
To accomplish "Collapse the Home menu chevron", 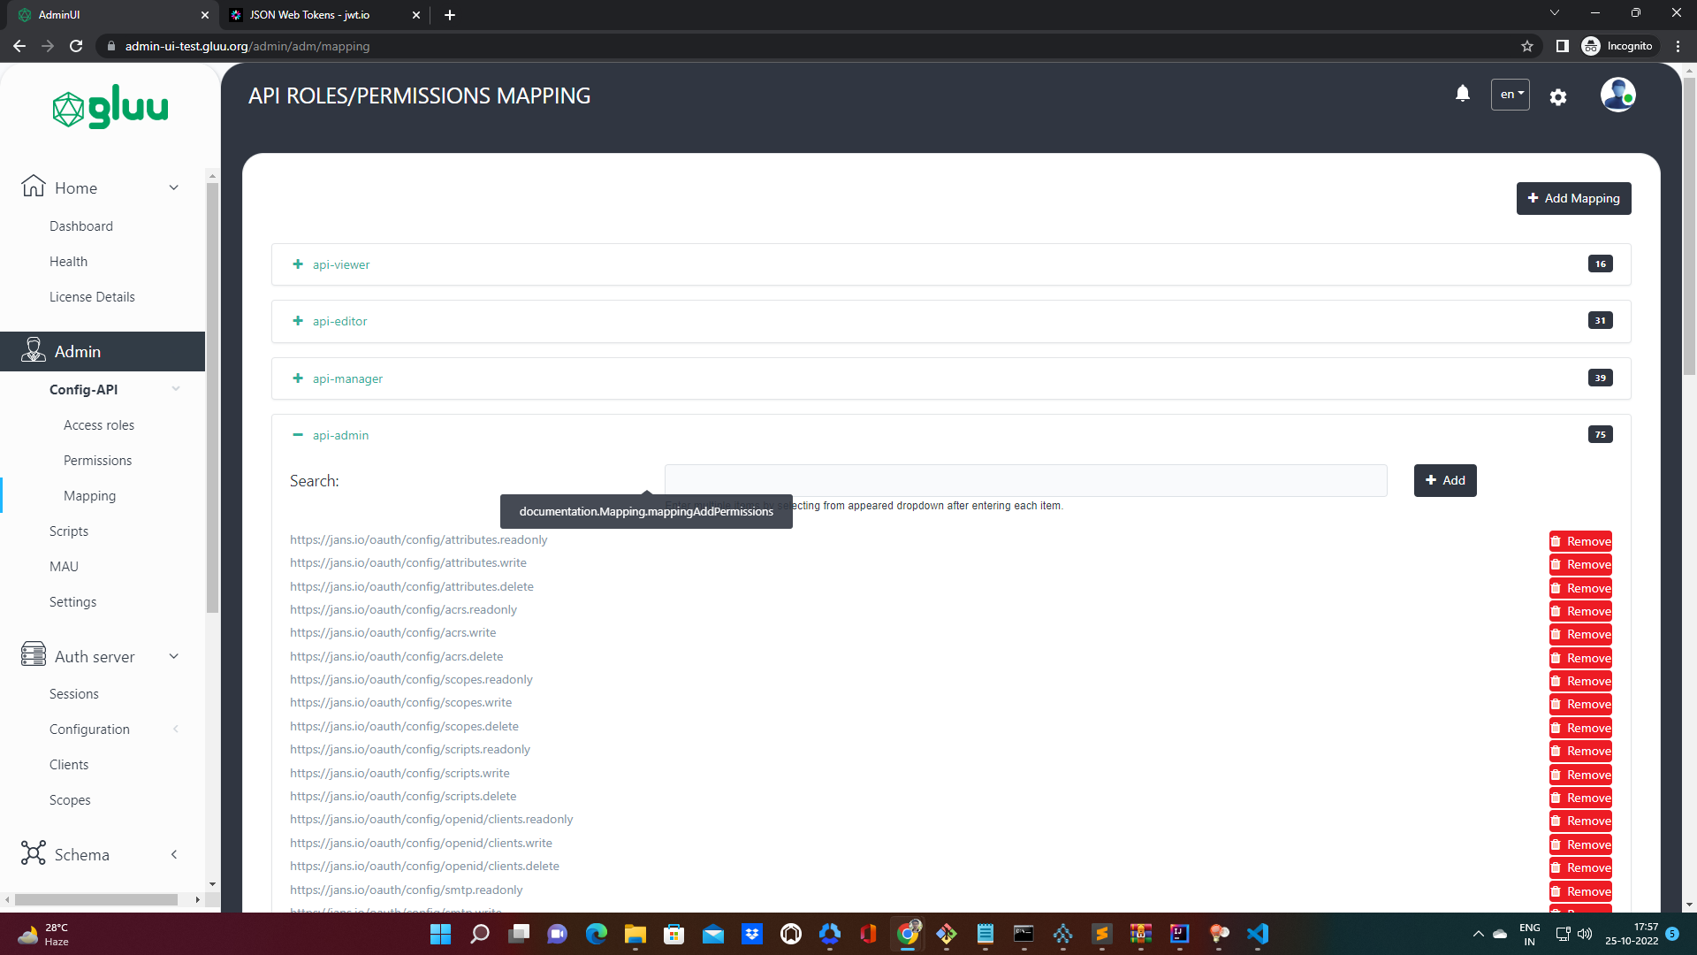I will [x=174, y=187].
